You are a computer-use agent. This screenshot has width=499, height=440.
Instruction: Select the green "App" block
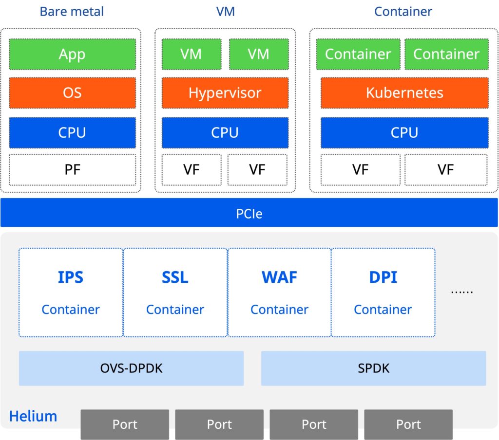(72, 54)
